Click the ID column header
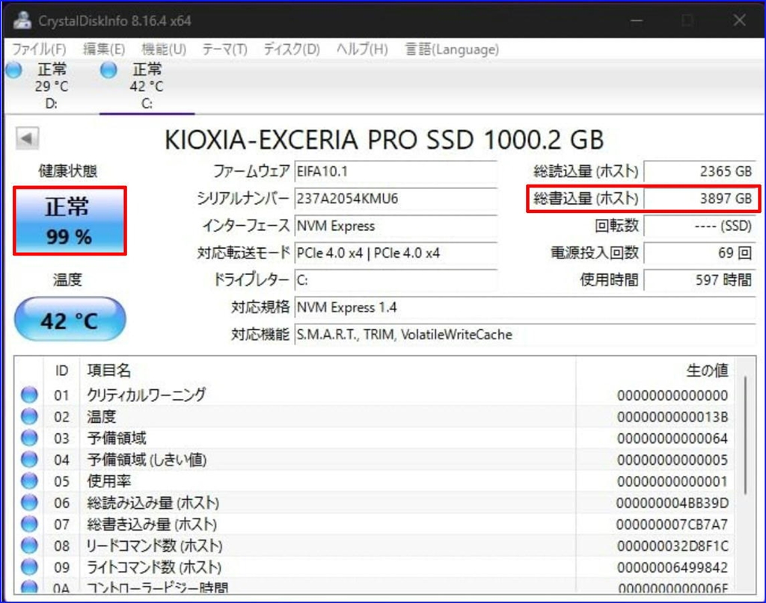Screen dimensions: 766x603 coord(61,371)
